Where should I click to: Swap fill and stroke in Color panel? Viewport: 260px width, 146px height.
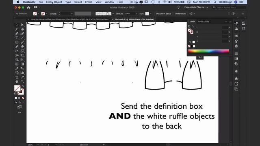coord(193,26)
